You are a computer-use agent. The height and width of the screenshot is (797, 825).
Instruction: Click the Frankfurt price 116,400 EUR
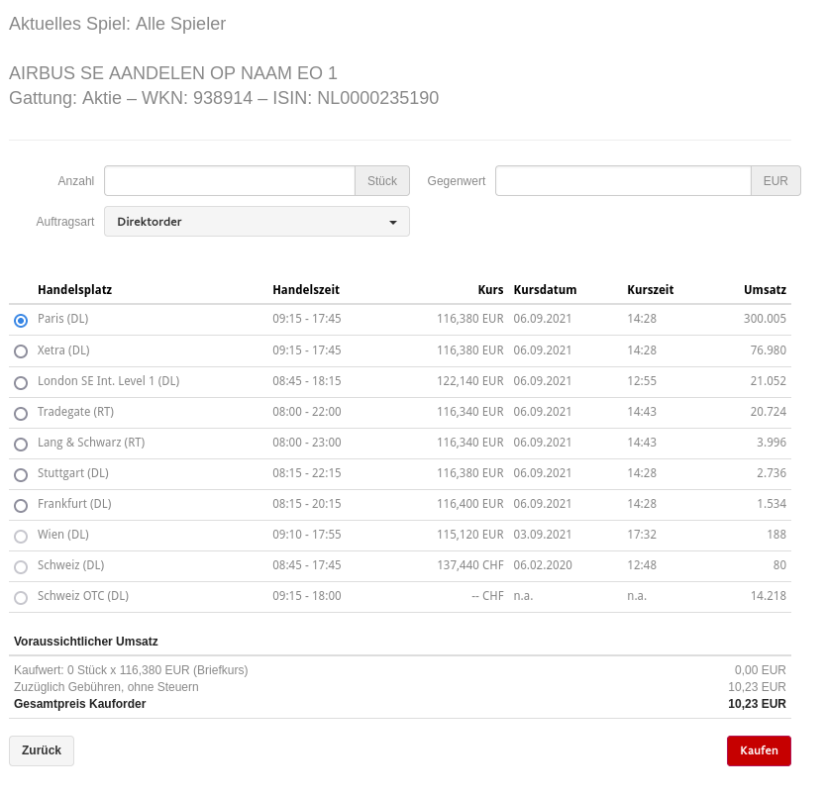(469, 504)
